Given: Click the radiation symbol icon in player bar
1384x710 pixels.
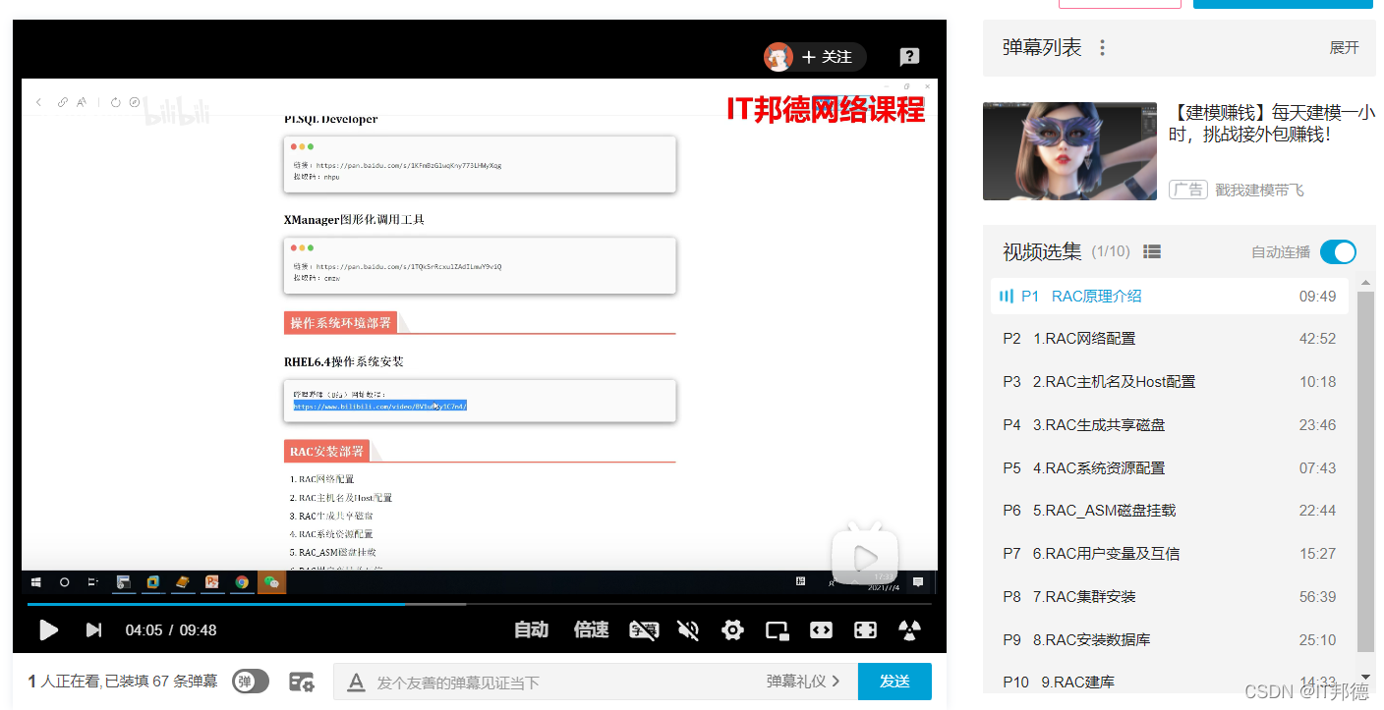Looking at the screenshot, I should click(x=909, y=629).
